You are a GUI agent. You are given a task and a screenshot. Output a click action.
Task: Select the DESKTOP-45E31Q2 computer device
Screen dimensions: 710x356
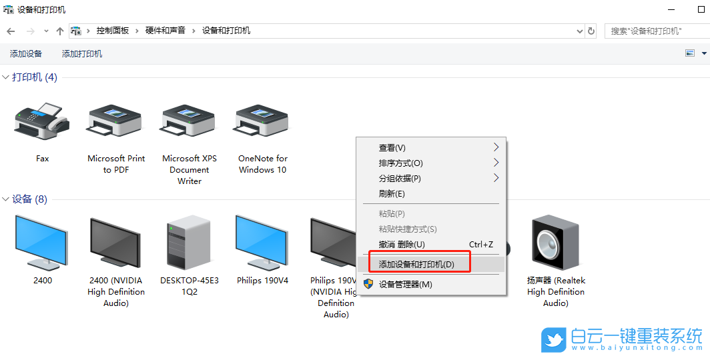pyautogui.click(x=190, y=243)
